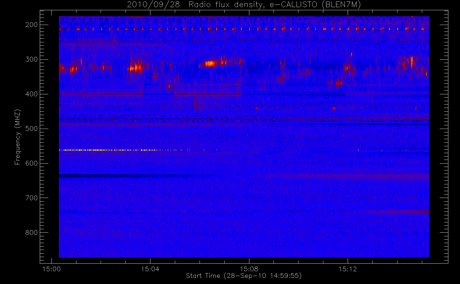Screen dimensions: 460x284
Task: Click the 500 frequency tick label
Action: pyautogui.click(x=32, y=129)
